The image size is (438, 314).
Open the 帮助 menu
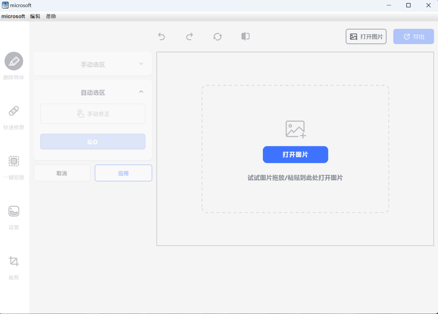coord(51,16)
